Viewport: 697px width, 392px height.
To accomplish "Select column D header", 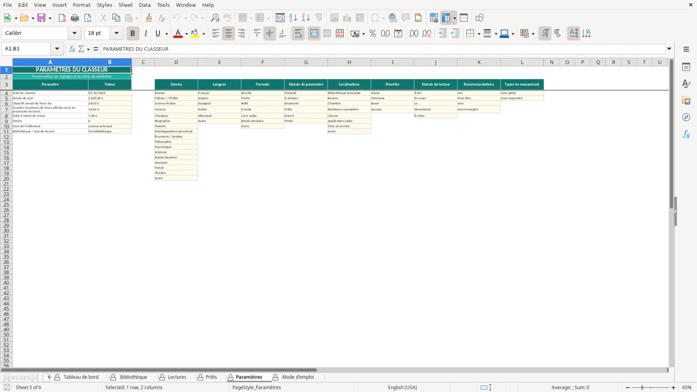I will (x=176, y=62).
